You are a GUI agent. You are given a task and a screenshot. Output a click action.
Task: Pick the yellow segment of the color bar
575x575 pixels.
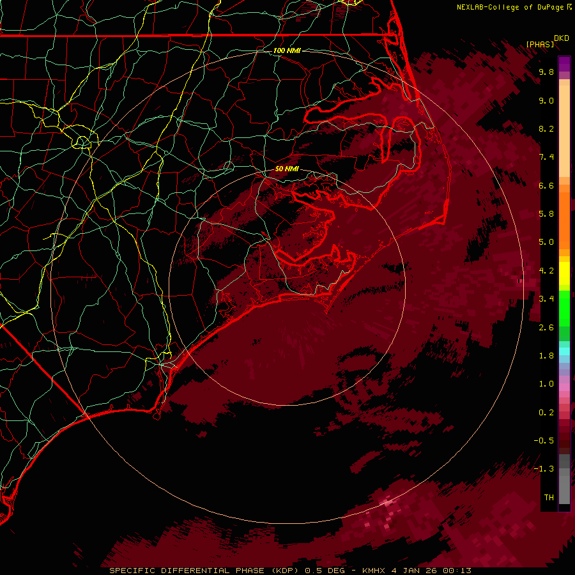[x=564, y=273]
